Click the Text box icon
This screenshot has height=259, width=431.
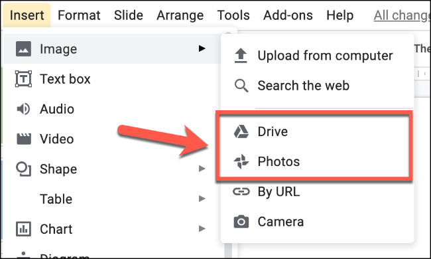point(23,79)
